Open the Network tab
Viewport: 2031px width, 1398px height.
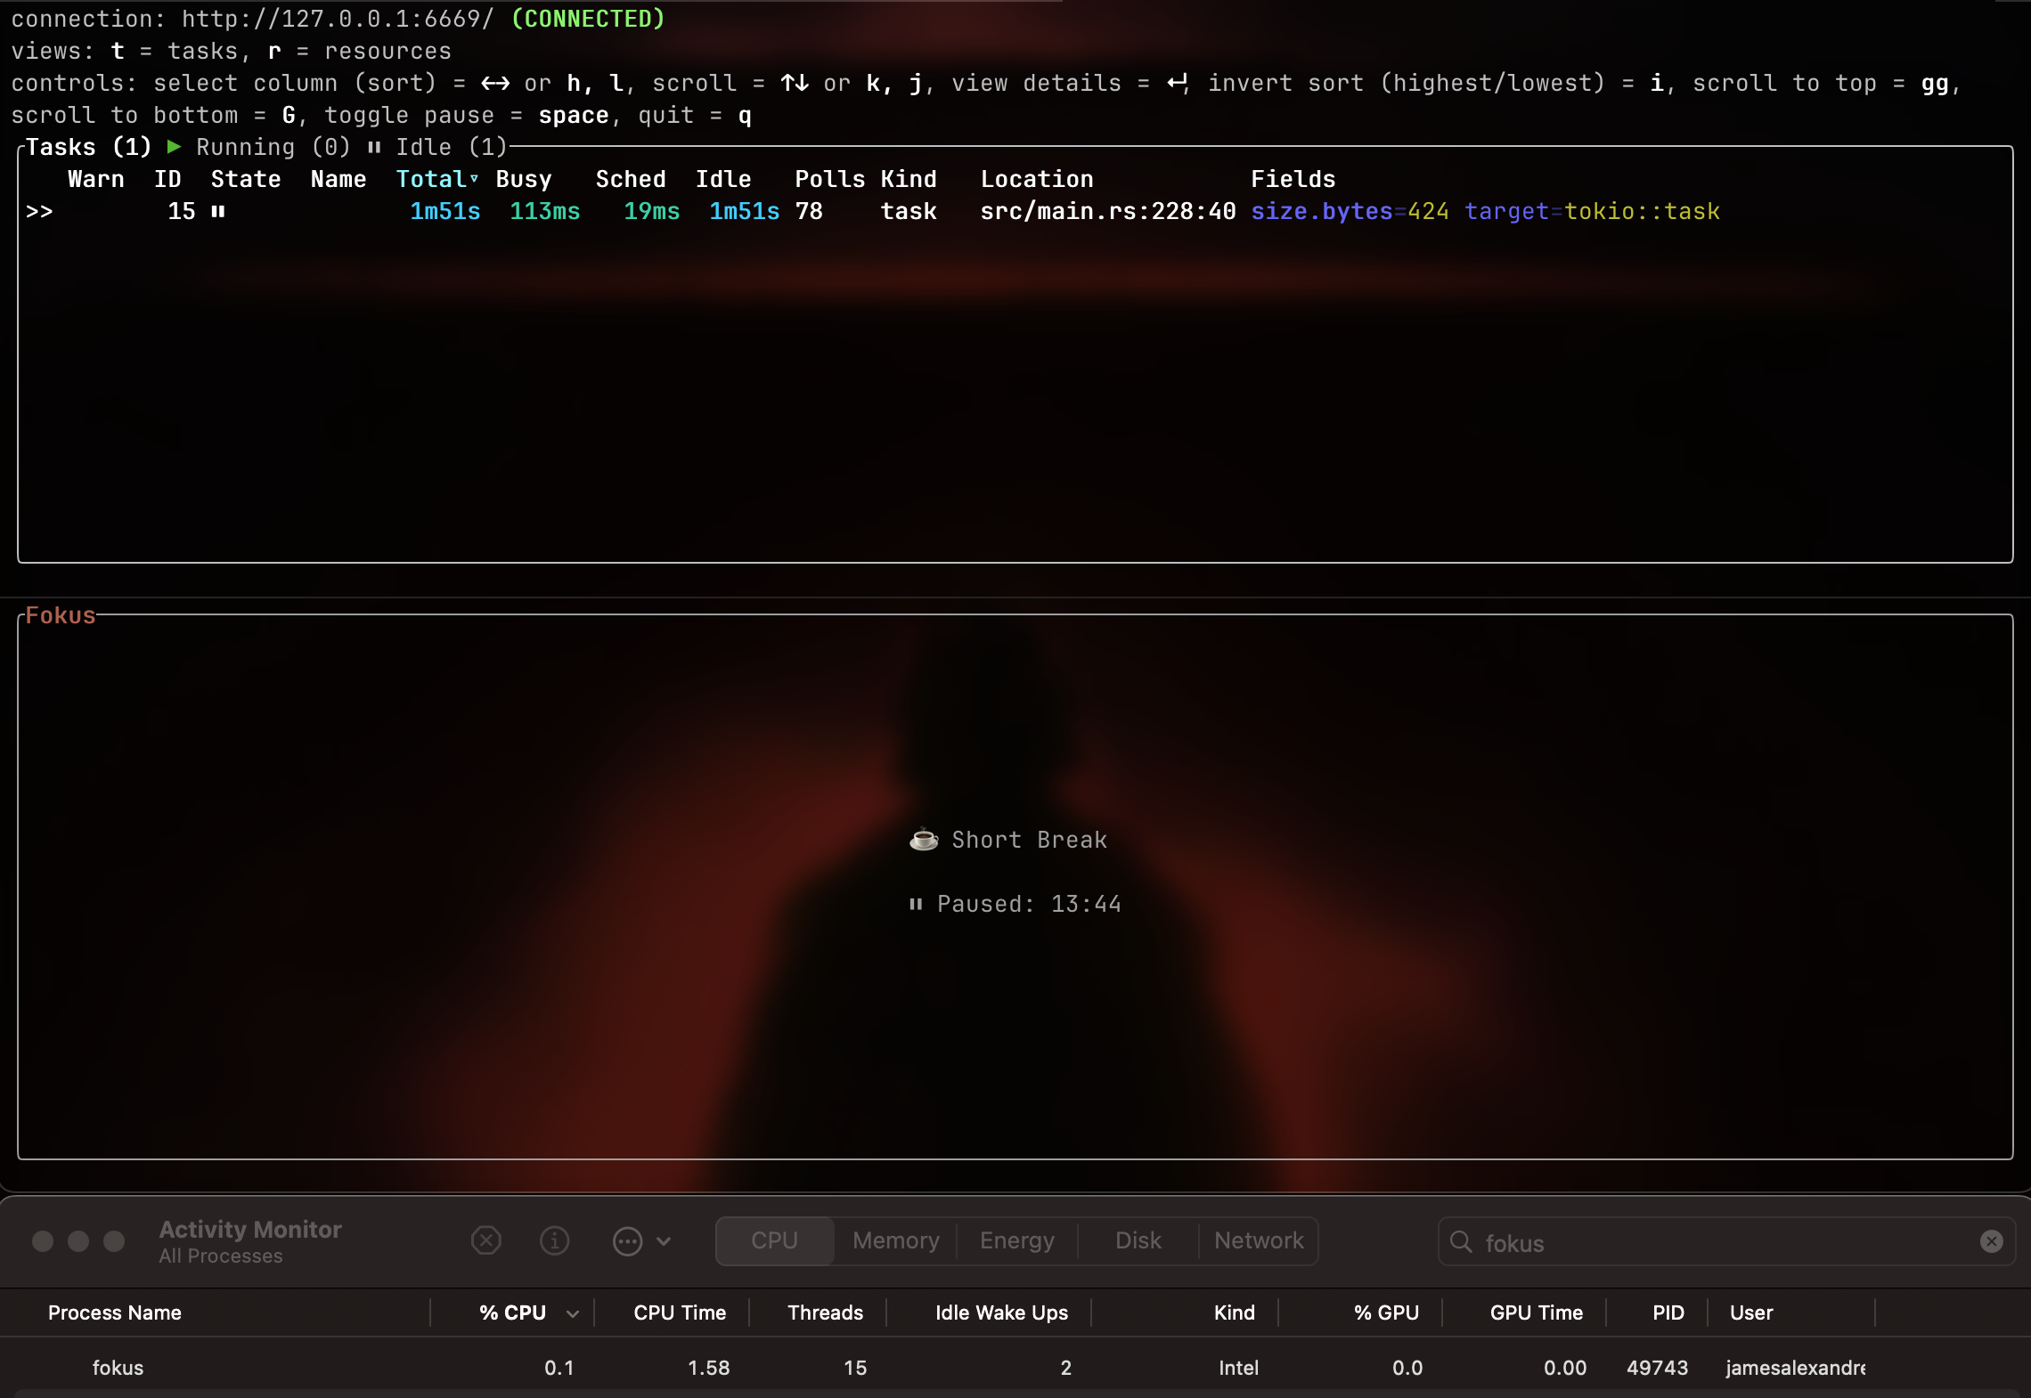(x=1258, y=1240)
